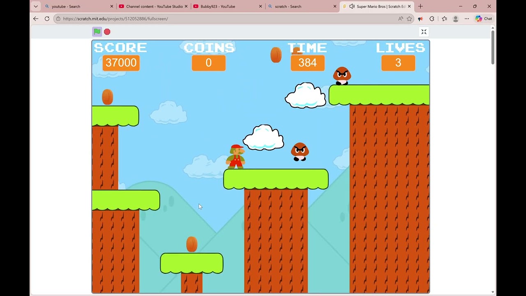Click the COINS label
The height and width of the screenshot is (296, 526).
[209, 47]
